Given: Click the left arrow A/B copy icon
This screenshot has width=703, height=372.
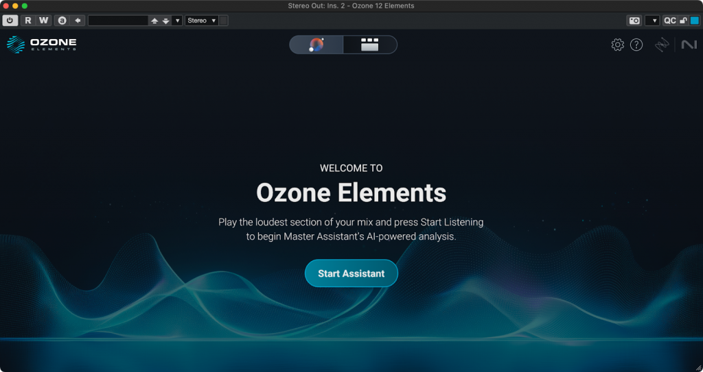Looking at the screenshot, I should point(78,21).
